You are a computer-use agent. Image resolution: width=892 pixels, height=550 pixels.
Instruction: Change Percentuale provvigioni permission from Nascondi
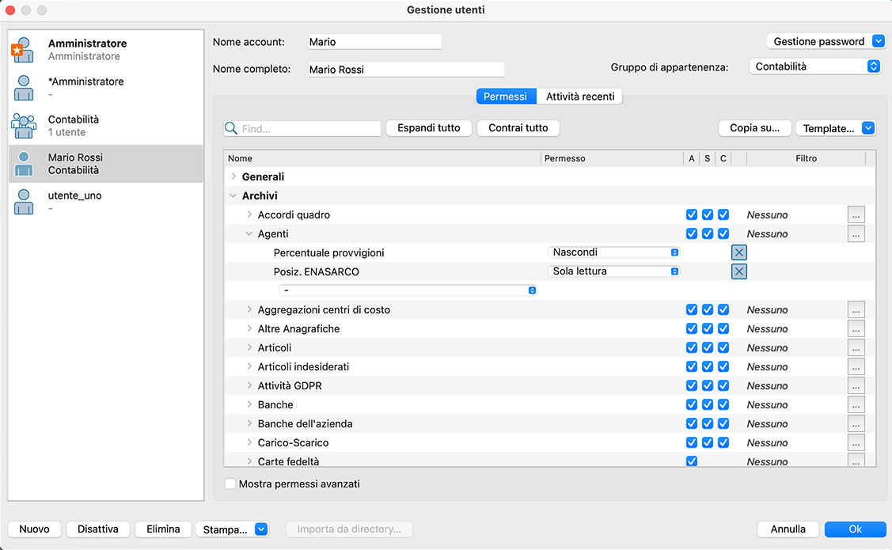pyautogui.click(x=614, y=252)
